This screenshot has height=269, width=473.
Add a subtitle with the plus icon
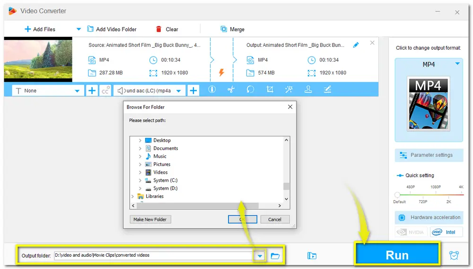[x=92, y=90]
